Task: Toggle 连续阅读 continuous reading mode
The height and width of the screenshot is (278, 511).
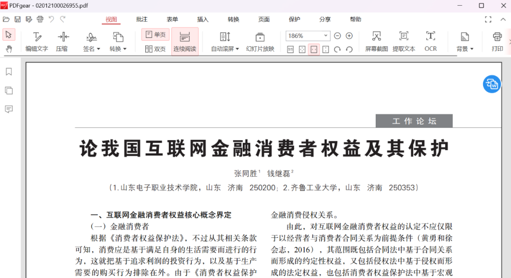Action: [185, 42]
